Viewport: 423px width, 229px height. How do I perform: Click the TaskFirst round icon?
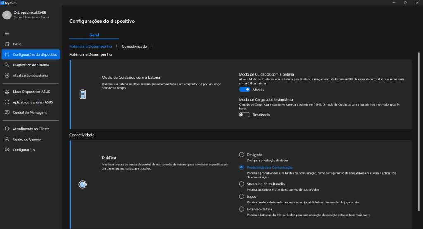[x=83, y=184]
